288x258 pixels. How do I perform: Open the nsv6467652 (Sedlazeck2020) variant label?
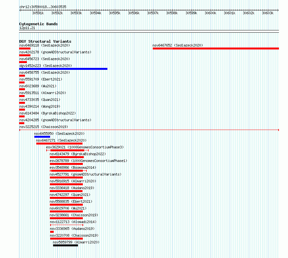pyautogui.click(x=178, y=45)
